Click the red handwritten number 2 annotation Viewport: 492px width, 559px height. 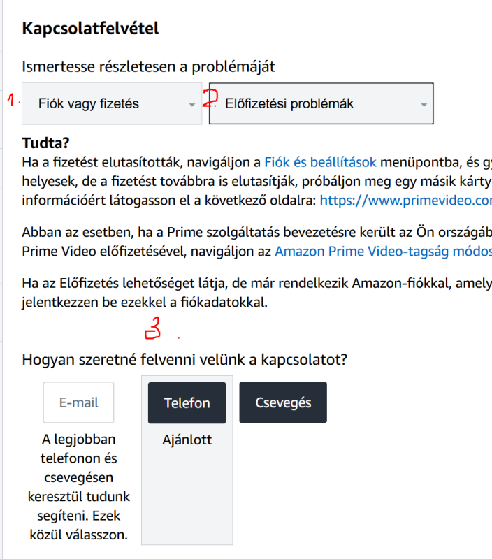(x=209, y=99)
